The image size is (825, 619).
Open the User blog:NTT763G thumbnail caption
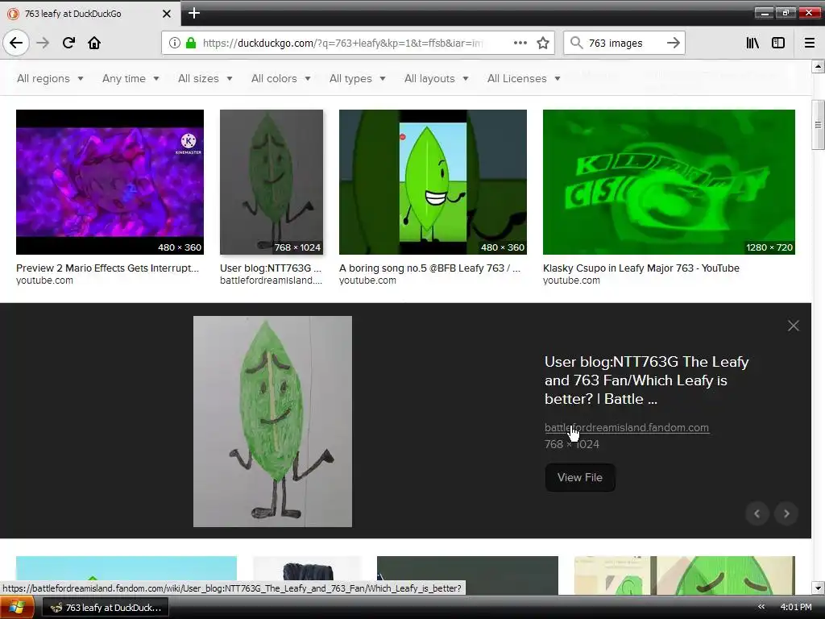click(x=271, y=268)
